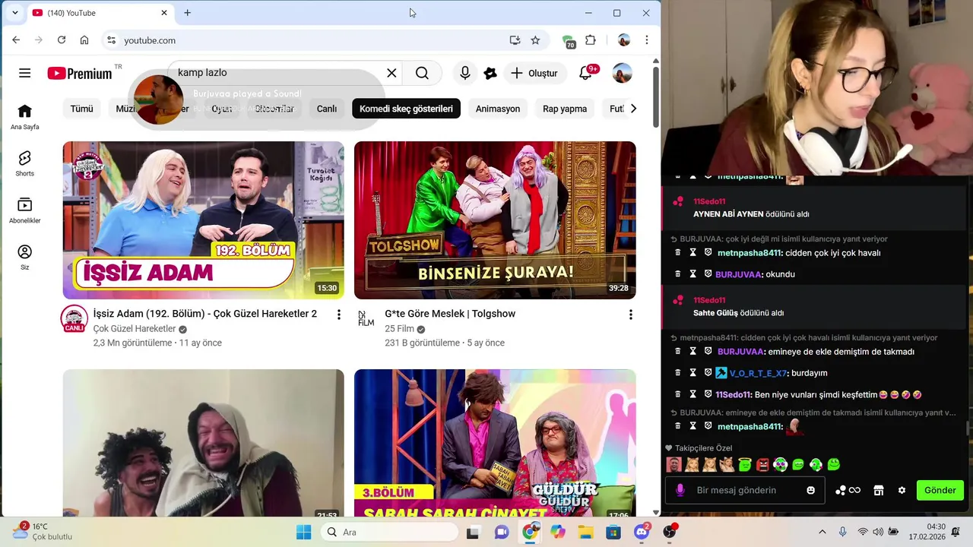Send the message with Gönder button
The height and width of the screenshot is (547, 973).
click(940, 490)
